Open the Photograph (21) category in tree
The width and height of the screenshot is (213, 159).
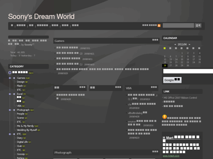click(23, 110)
